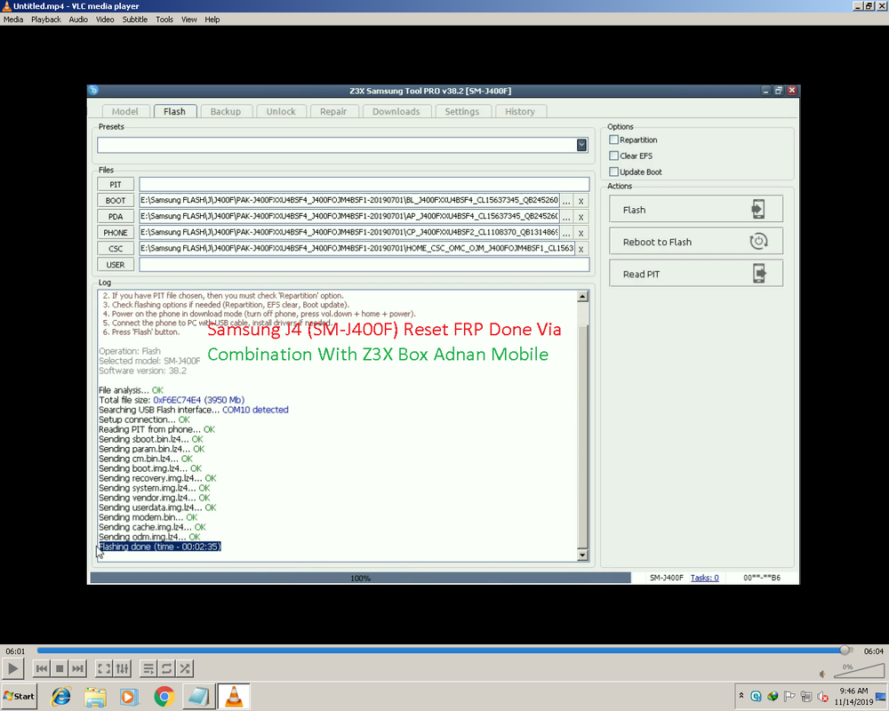Click the log scrollbar down arrow
This screenshot has height=711, width=889.
[582, 555]
